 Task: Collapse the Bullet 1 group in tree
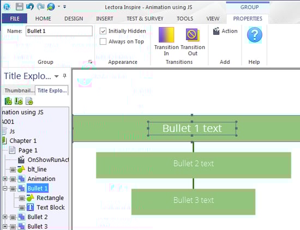pyautogui.click(x=5, y=189)
